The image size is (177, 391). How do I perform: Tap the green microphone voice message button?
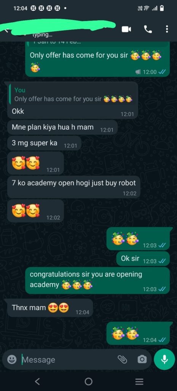[x=164, y=359]
